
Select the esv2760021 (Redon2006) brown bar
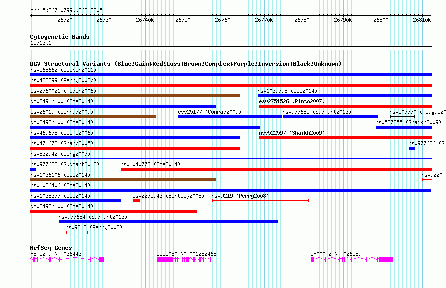135,96
